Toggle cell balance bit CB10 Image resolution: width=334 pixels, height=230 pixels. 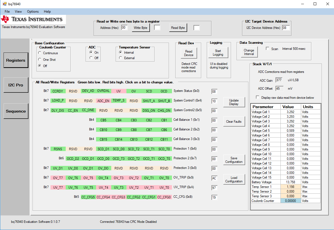tap(104, 130)
